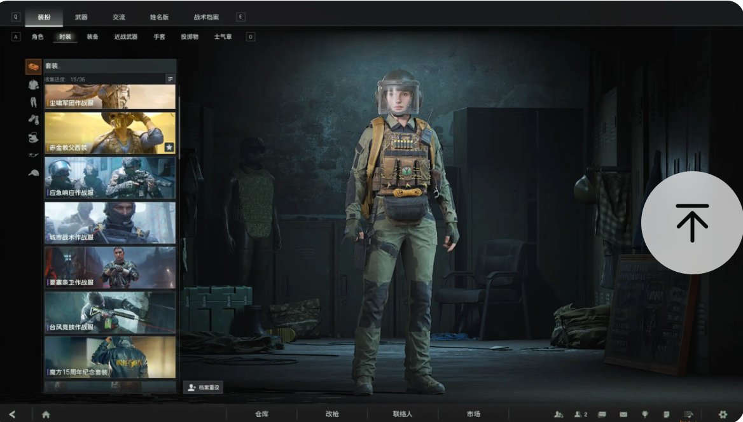Choose the 应急响应作战服 outfit thumbnail
The height and width of the screenshot is (422, 743).
pos(110,178)
